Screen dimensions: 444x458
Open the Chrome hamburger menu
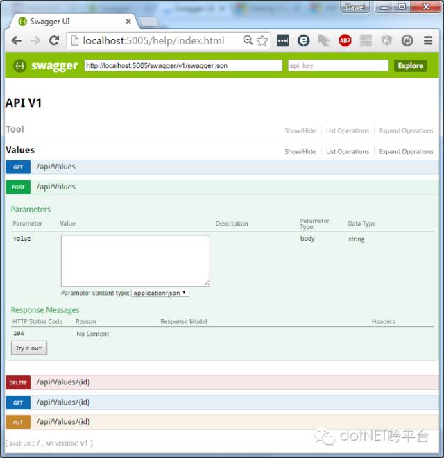(x=428, y=41)
